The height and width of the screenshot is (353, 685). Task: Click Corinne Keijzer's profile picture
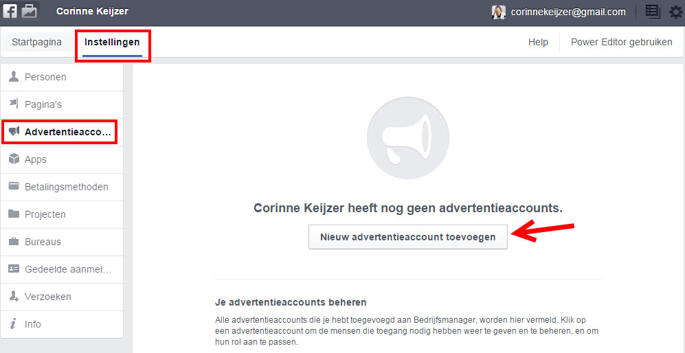point(499,12)
